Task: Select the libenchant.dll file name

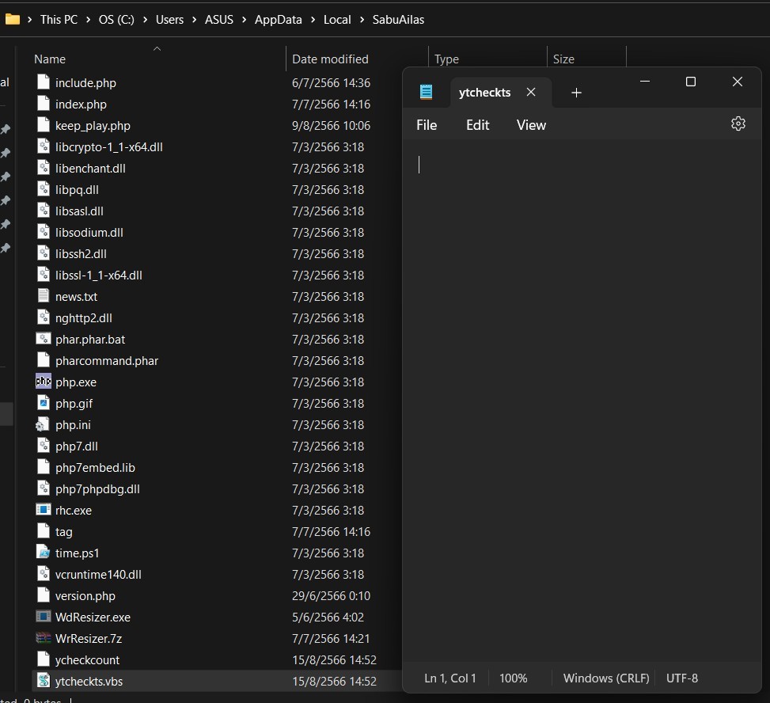Action: (x=90, y=168)
